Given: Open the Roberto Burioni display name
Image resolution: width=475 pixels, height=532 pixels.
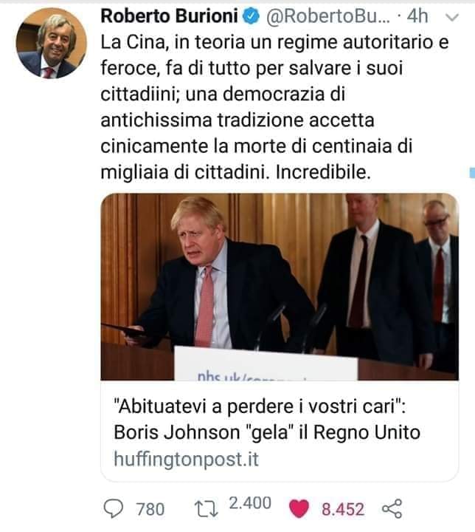Looking at the screenshot, I should tap(170, 16).
